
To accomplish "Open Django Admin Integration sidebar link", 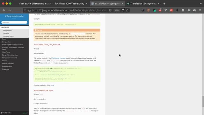I will 10,55.
